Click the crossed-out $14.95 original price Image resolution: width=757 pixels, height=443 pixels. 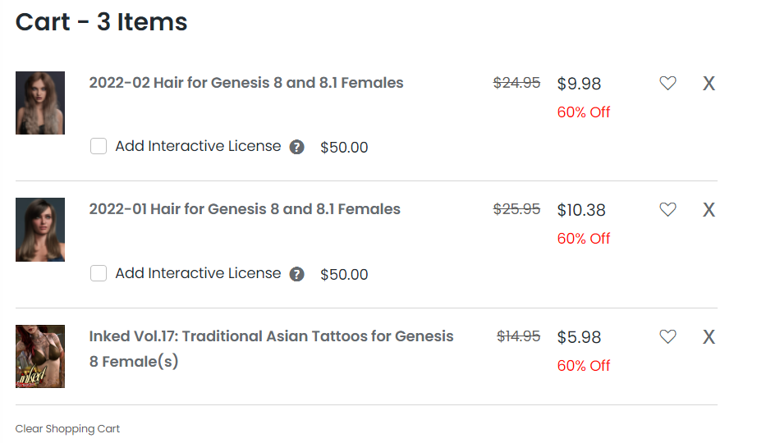tap(518, 336)
